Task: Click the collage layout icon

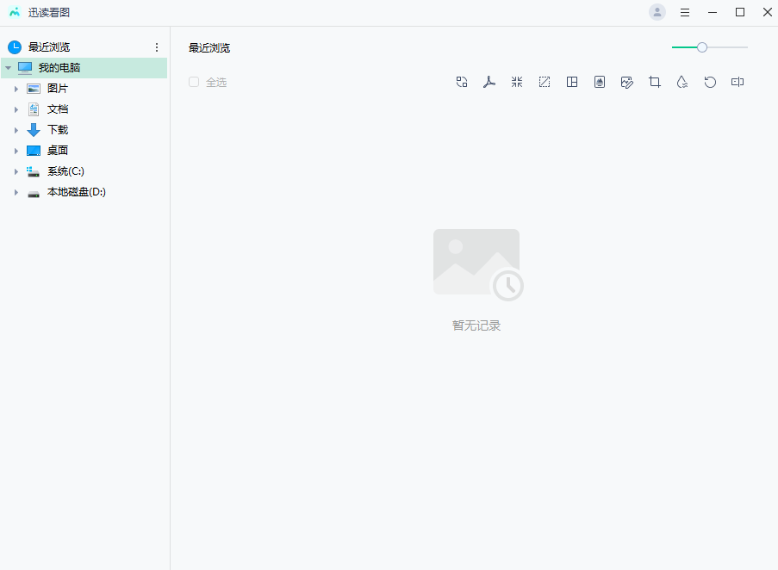Action: click(x=572, y=83)
